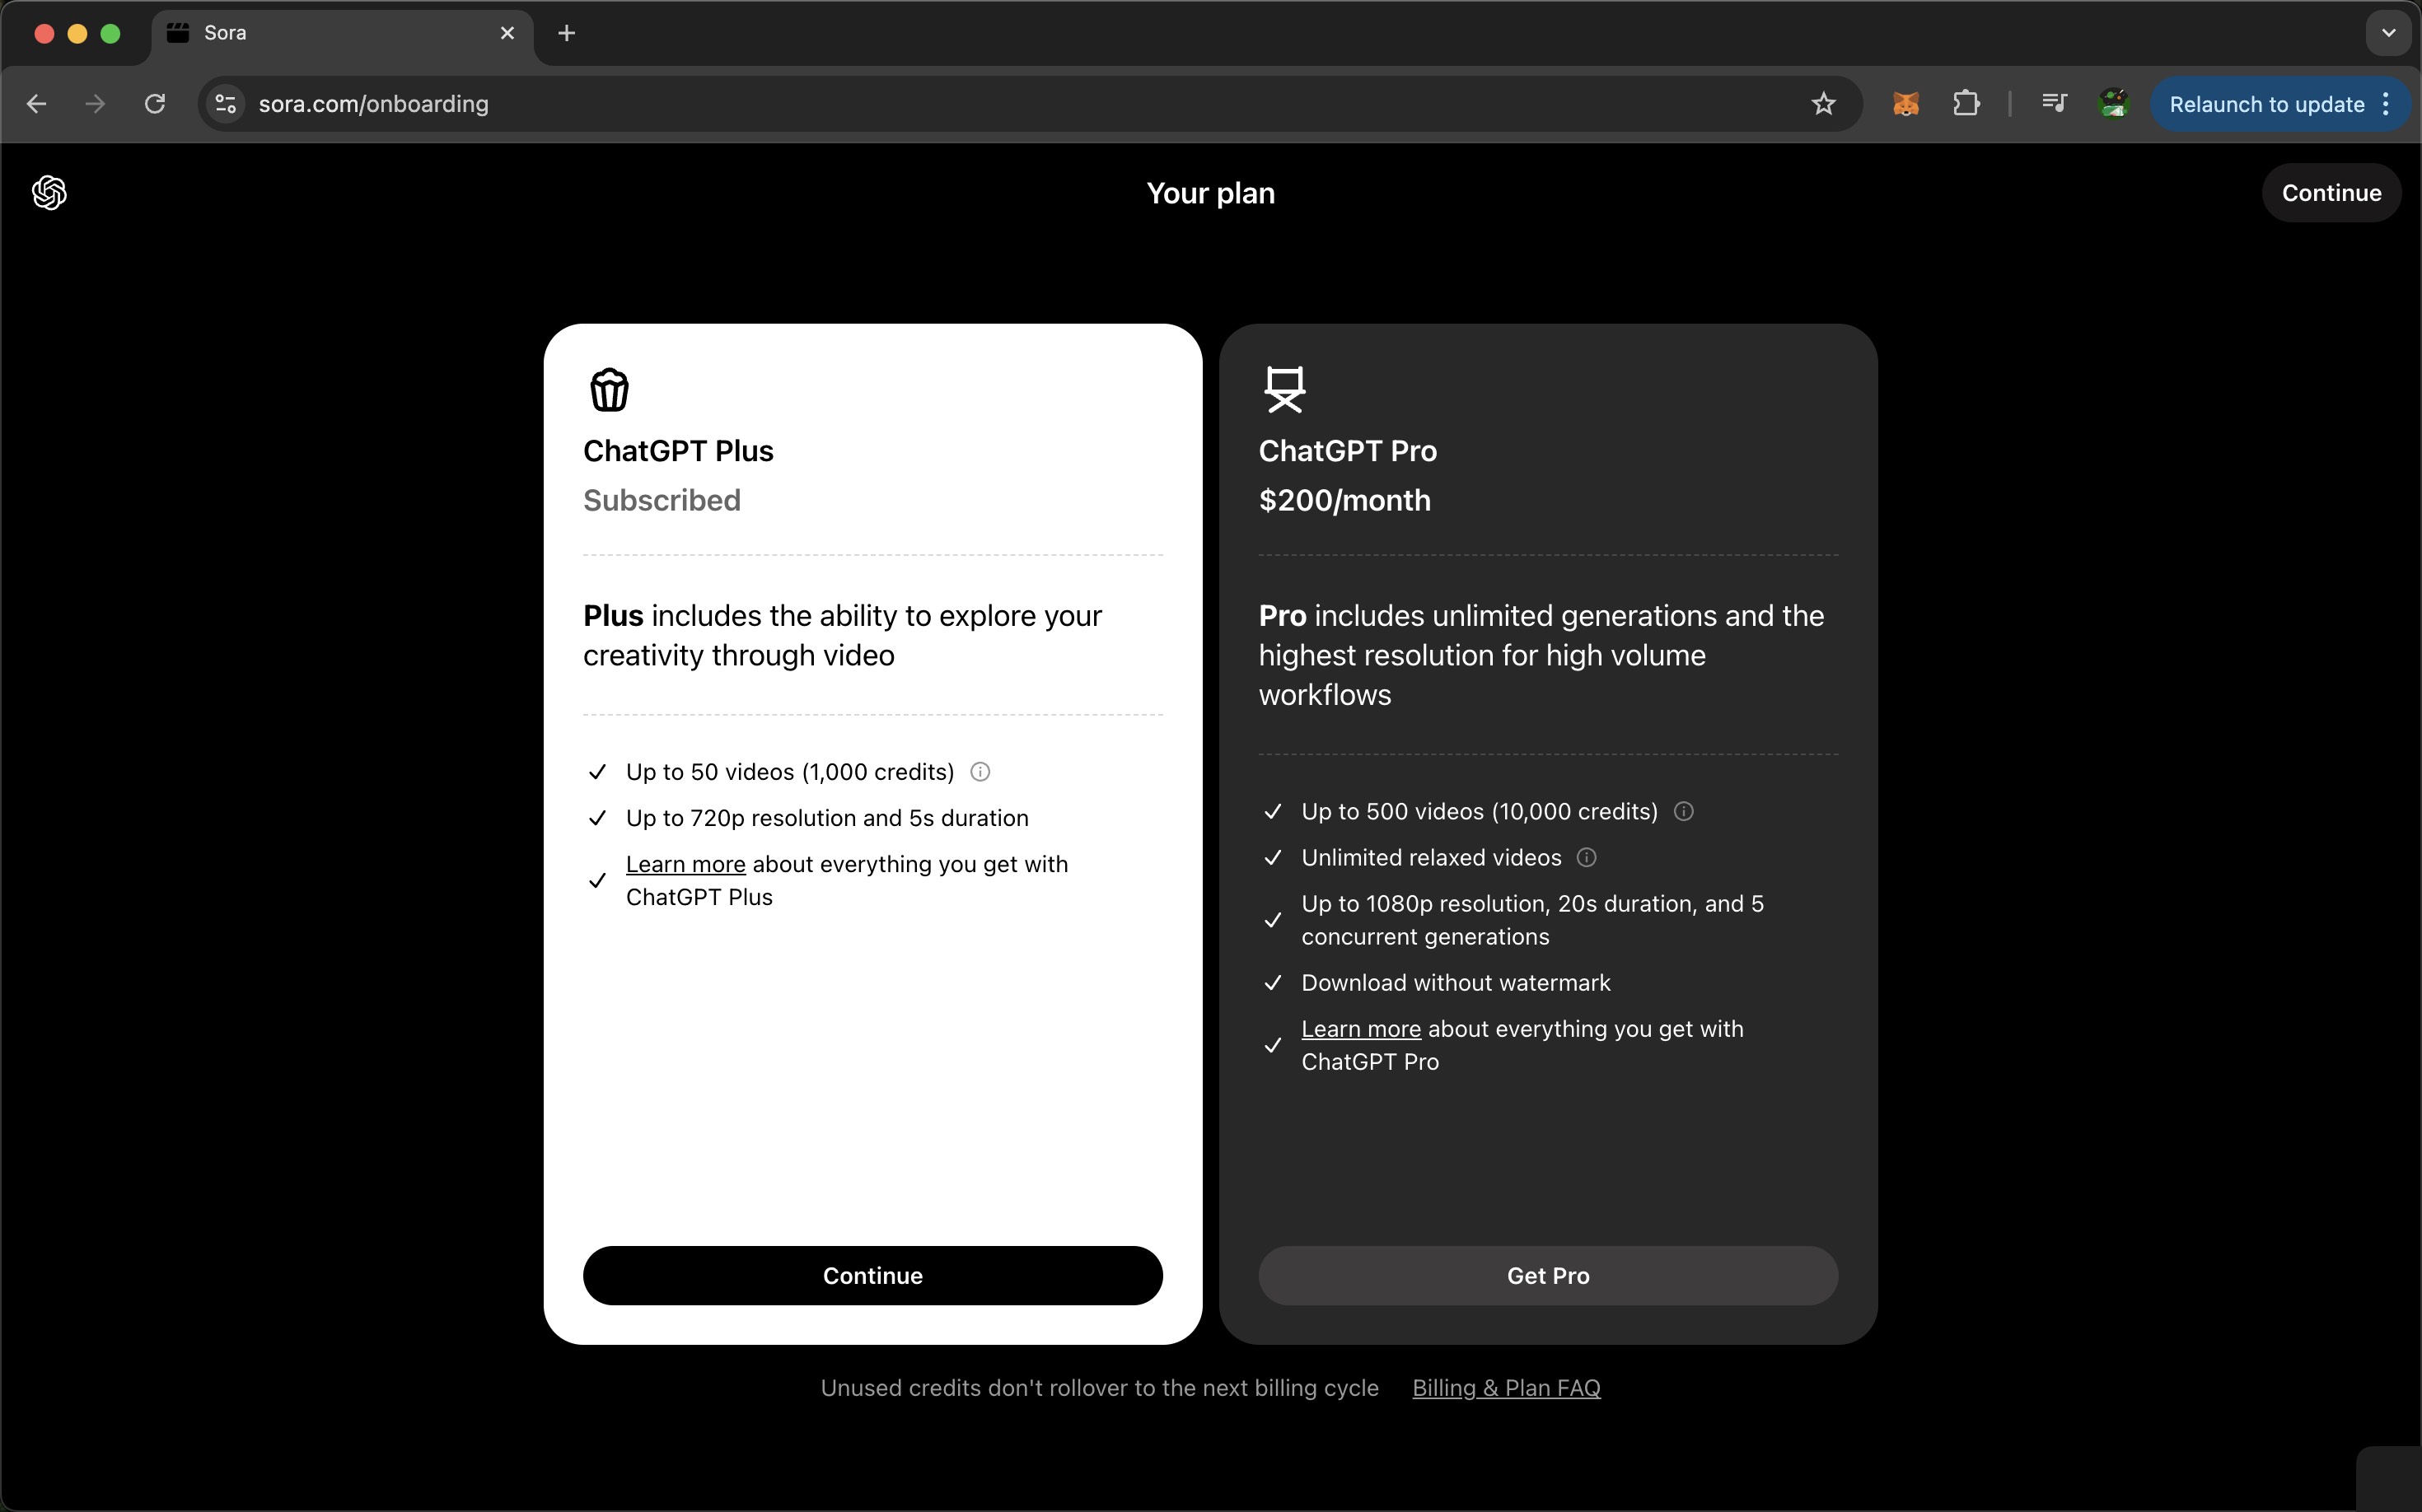Expand the tab search dropdown arrow
Image resolution: width=2422 pixels, height=1512 pixels.
(x=2389, y=33)
